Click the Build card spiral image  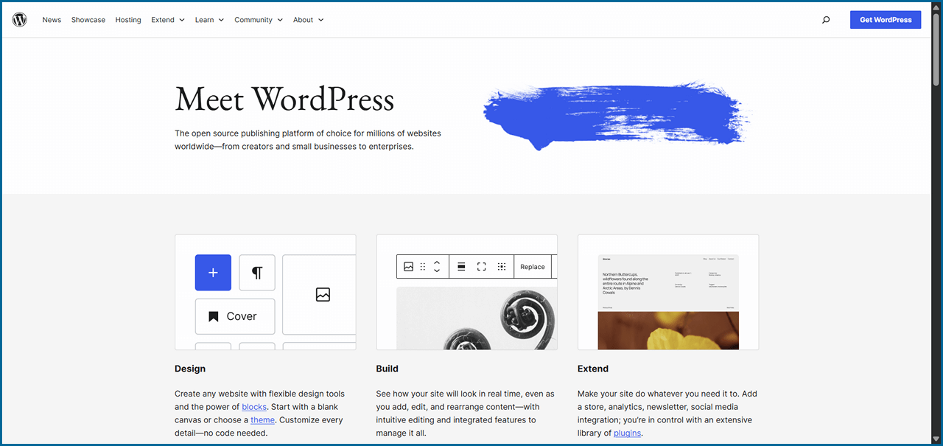click(x=477, y=318)
